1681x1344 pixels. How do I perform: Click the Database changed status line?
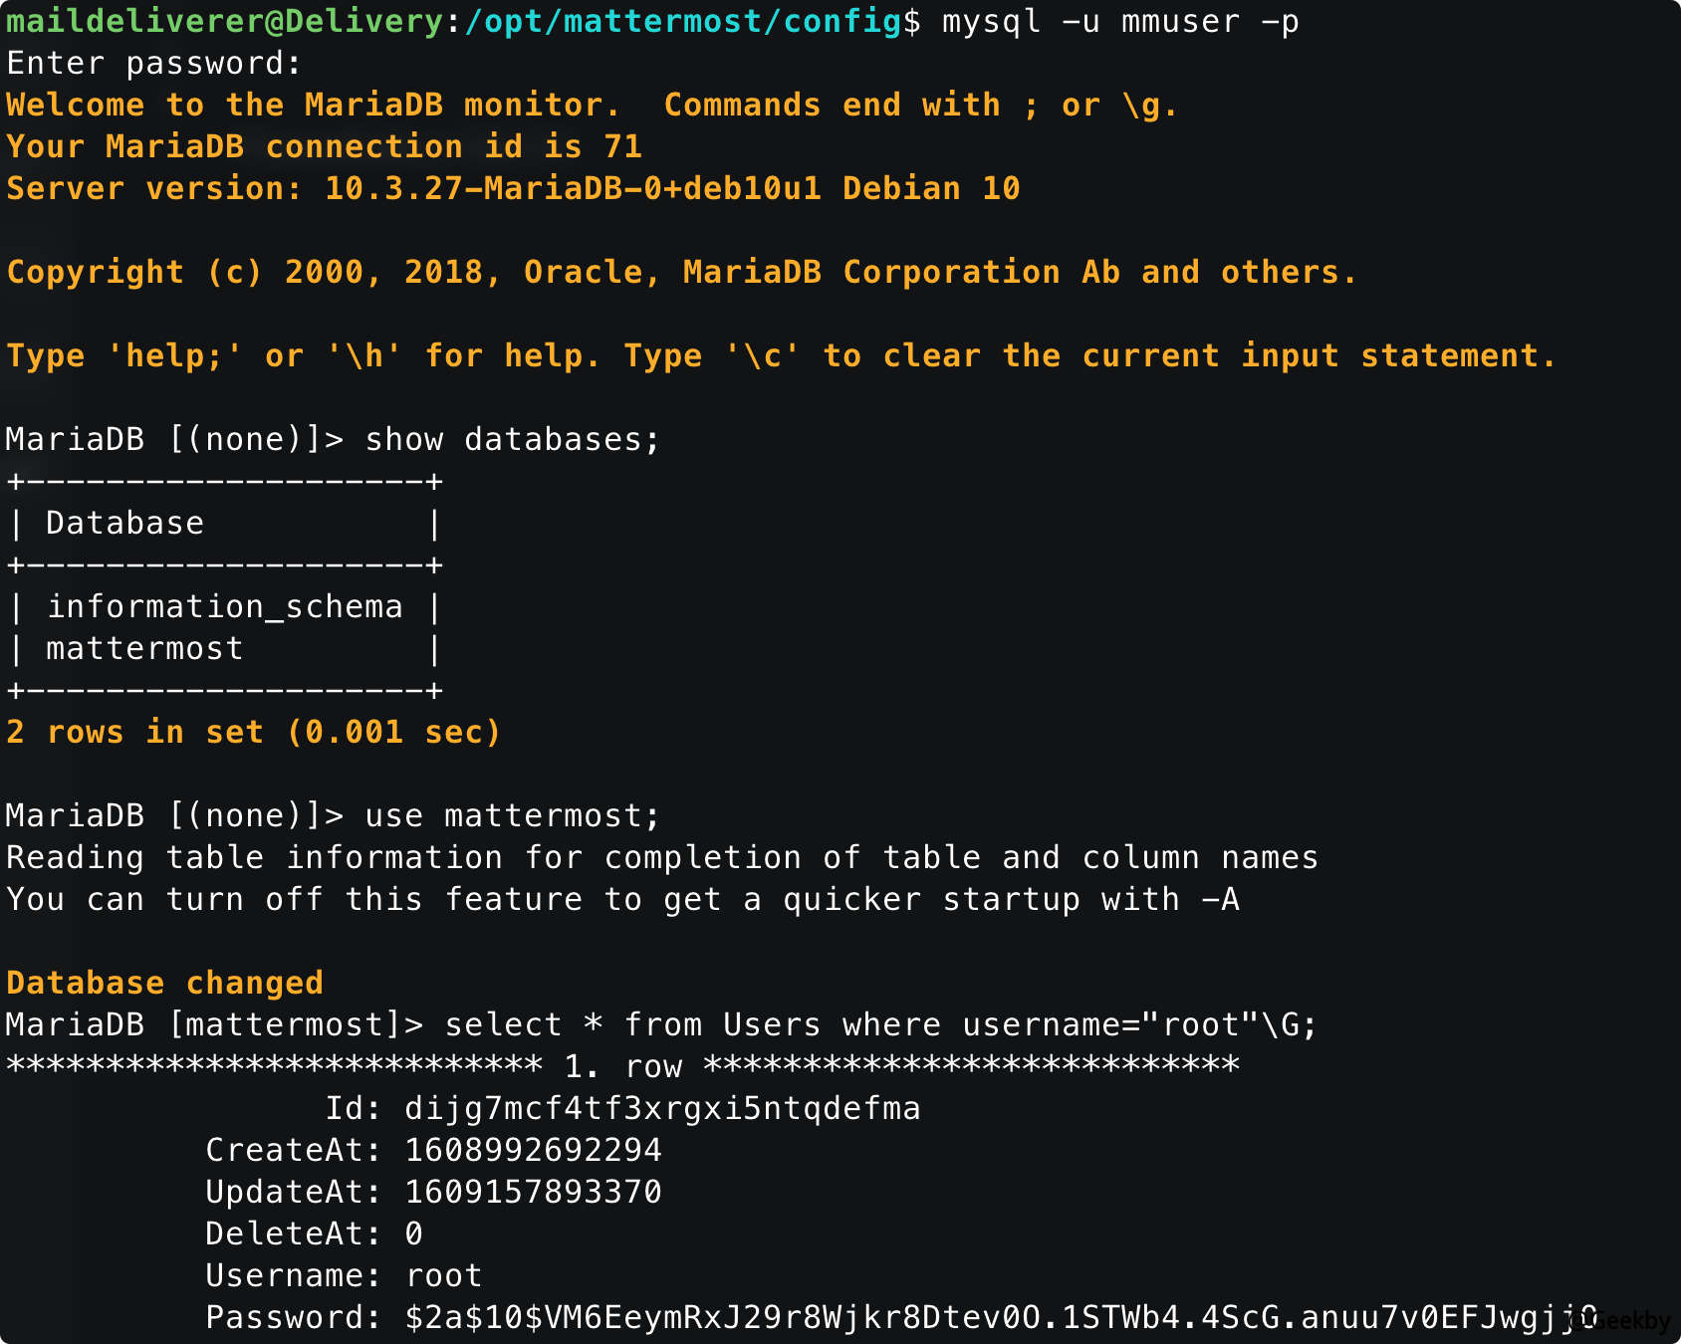pyautogui.click(x=164, y=982)
